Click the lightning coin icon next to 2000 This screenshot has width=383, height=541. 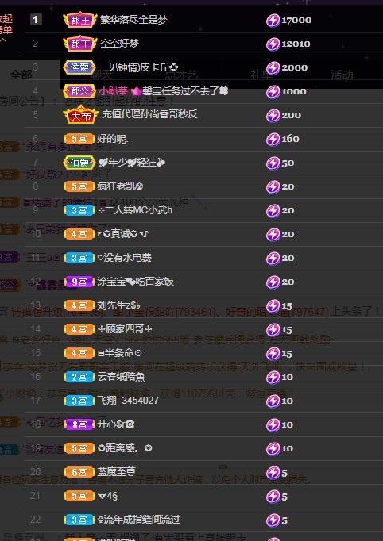tap(273, 68)
